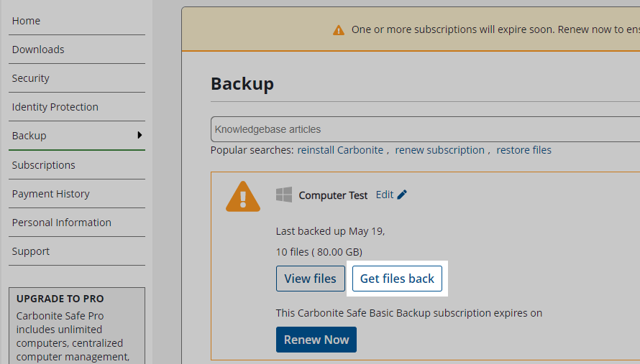
Task: Follow the 'reinstall Carbonite' popular search link
Action: pos(340,150)
